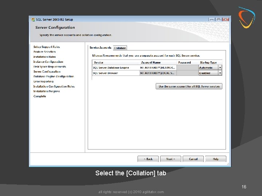Click the SQL Server Browser password field
Image resolution: width=262 pixels, height=196 pixels.
pos(187,73)
